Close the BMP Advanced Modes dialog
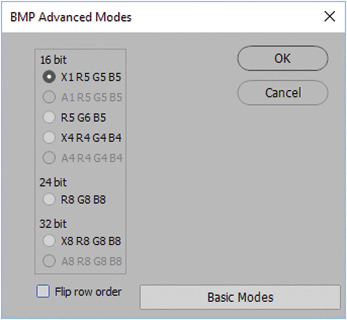347x320 pixels. tap(329, 17)
